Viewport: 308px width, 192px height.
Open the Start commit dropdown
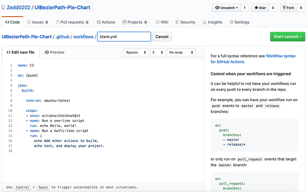click(287, 36)
